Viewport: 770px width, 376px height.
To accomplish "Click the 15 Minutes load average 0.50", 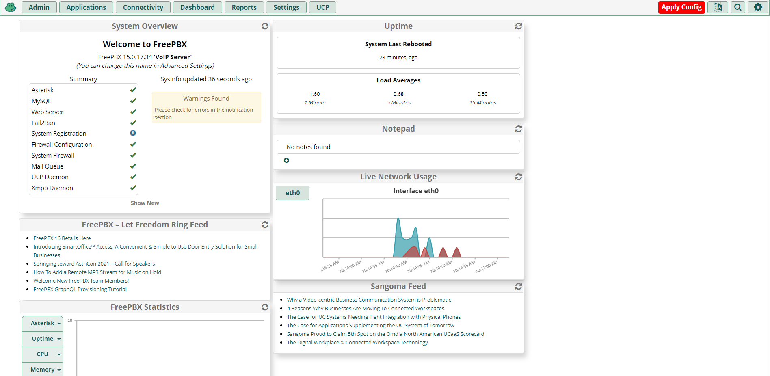I will tap(482, 94).
